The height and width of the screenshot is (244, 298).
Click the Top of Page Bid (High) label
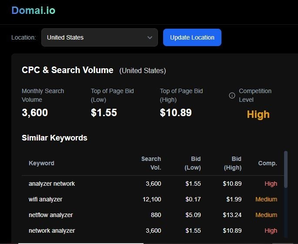click(181, 95)
